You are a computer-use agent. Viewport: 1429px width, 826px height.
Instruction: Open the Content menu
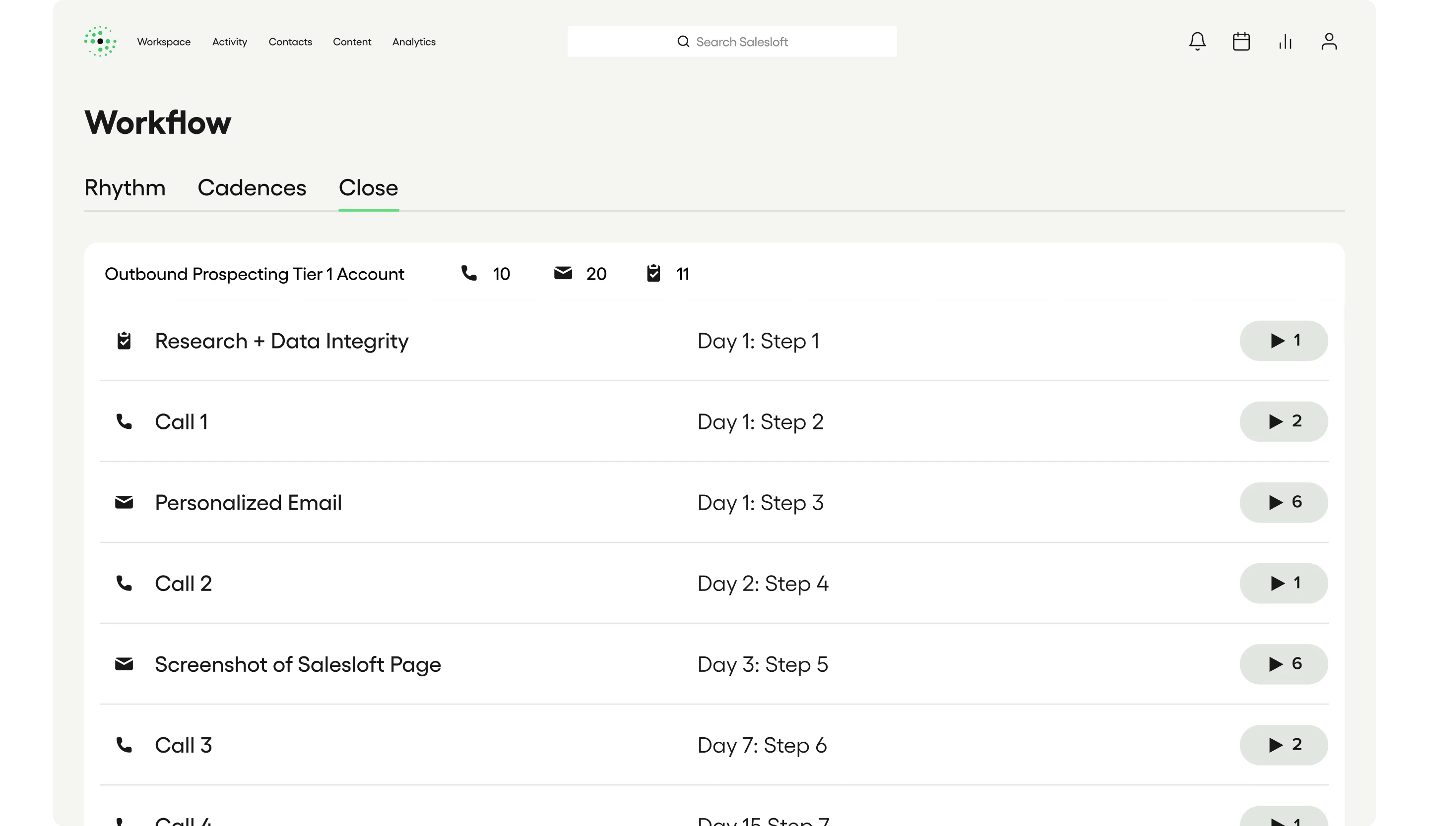click(352, 42)
